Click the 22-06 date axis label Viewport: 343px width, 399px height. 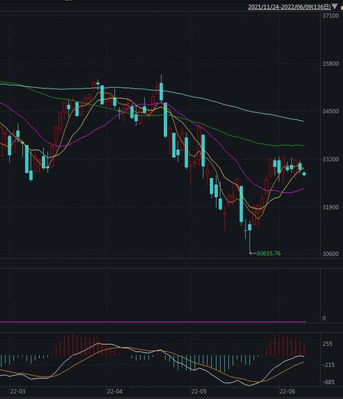click(x=287, y=391)
